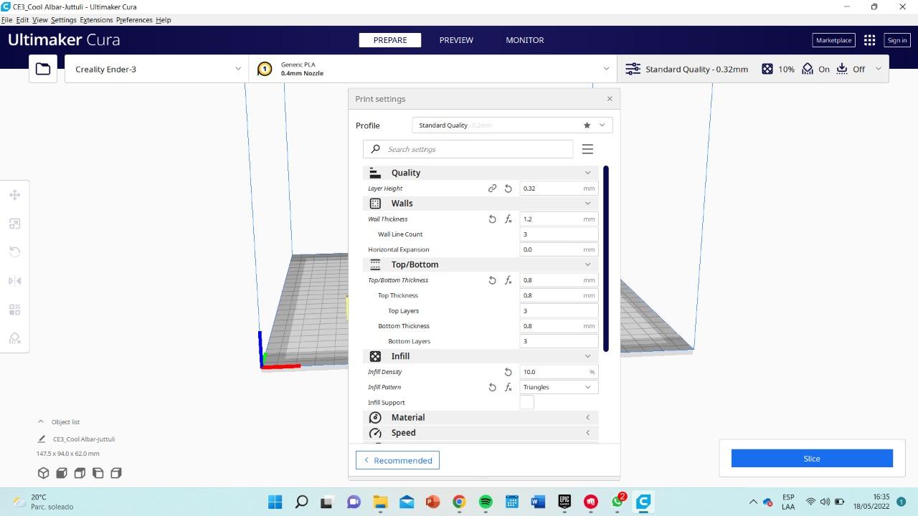
Task: Reset the Wall Thickness value
Action: coord(492,219)
